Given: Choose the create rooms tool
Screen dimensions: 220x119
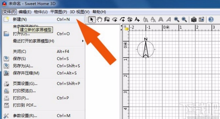Looking at the screenshot, I should [115, 20].
